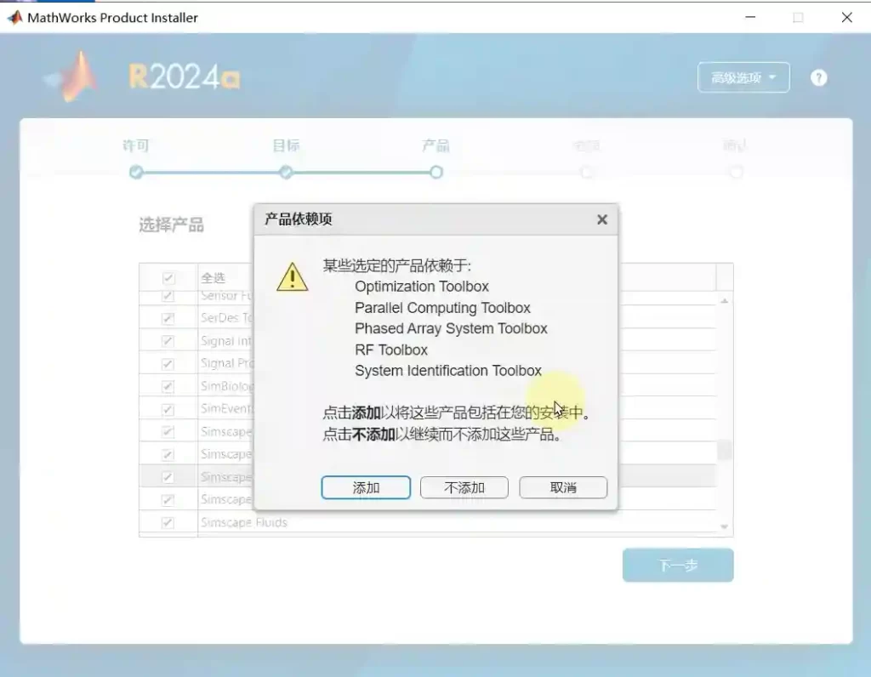Toggle the 全选 select-all checkbox
The width and height of the screenshot is (871, 677).
click(168, 278)
